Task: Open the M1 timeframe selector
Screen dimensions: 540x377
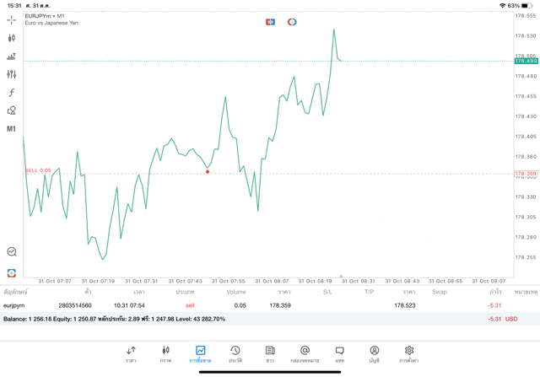Action: 11,129
